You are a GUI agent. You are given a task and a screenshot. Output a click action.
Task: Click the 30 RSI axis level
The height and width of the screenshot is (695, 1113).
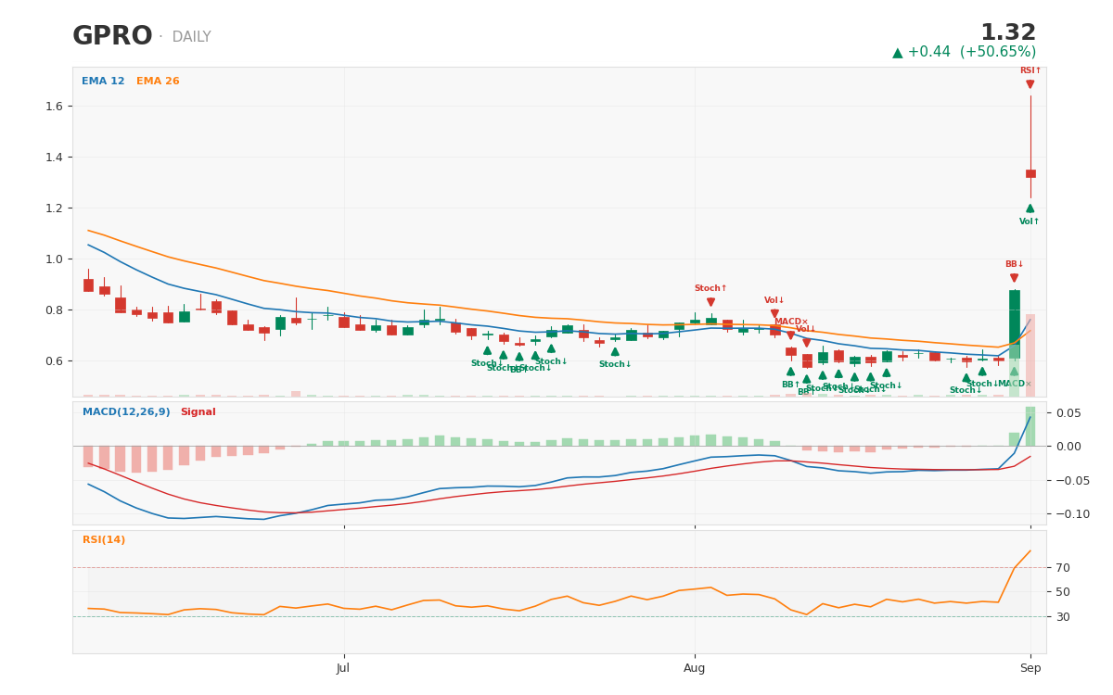(1062, 617)
